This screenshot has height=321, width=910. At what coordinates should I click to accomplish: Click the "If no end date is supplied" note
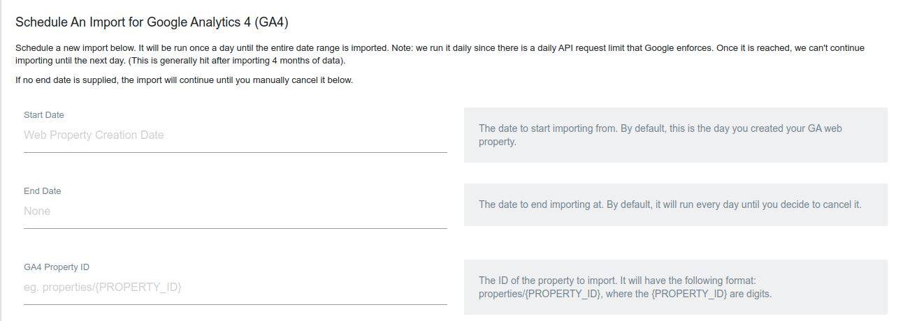point(185,80)
